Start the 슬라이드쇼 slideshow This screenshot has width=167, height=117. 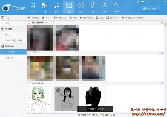86,18
